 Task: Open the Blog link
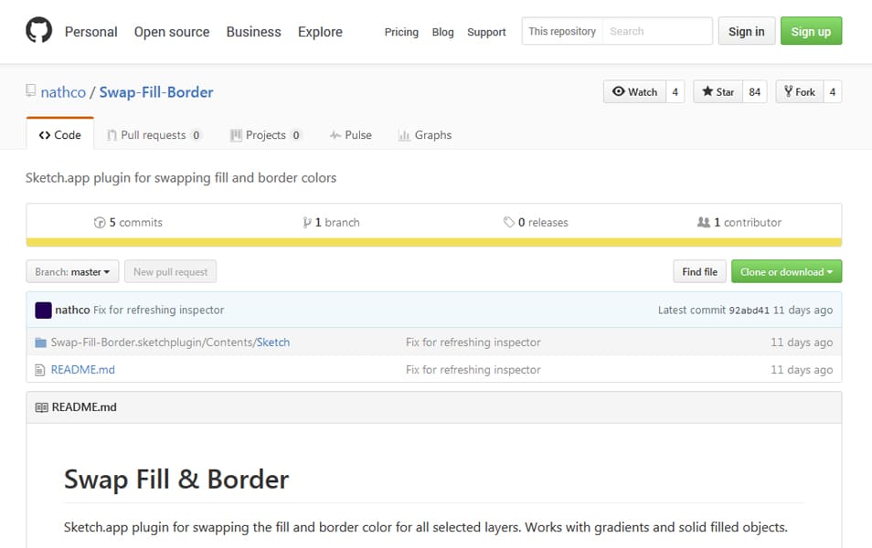tap(442, 32)
